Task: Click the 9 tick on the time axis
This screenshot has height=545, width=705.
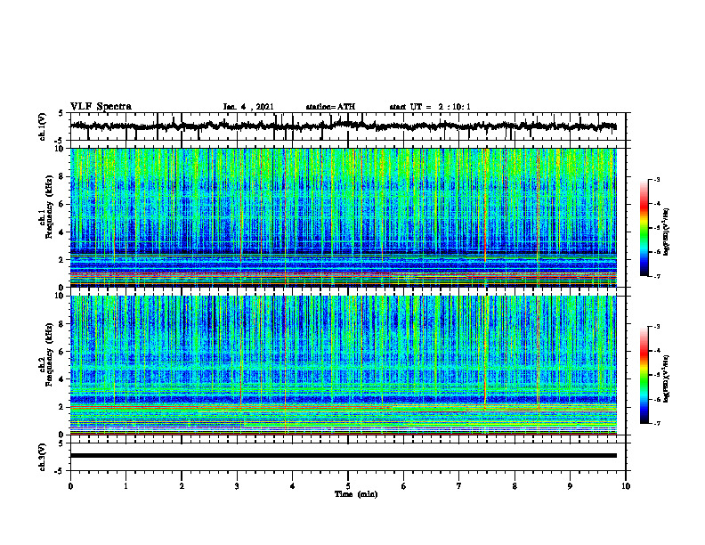Action: point(570,486)
